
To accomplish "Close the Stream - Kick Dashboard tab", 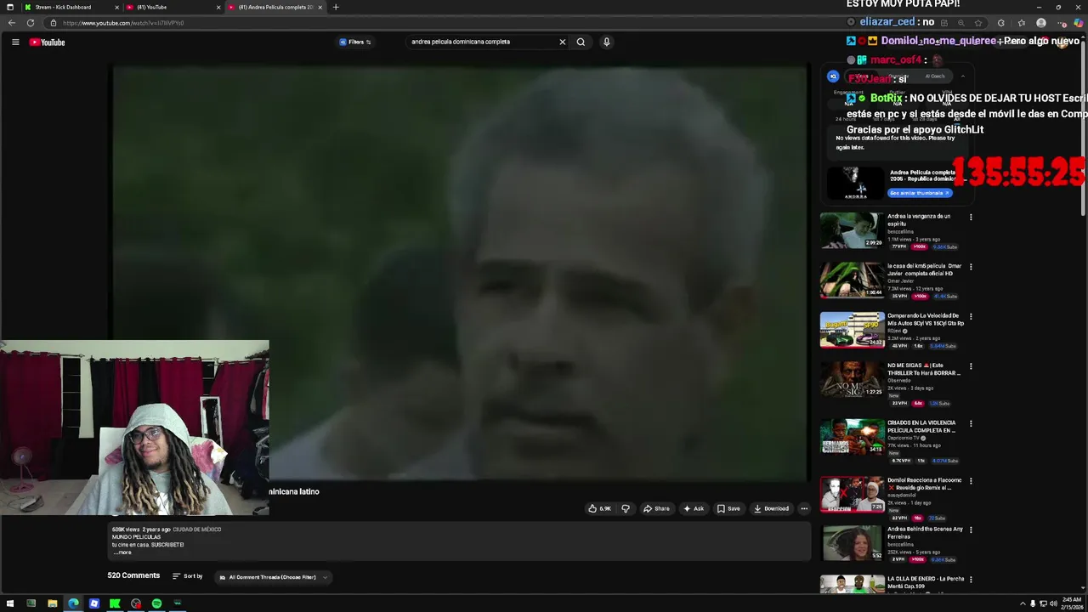I will [116, 7].
